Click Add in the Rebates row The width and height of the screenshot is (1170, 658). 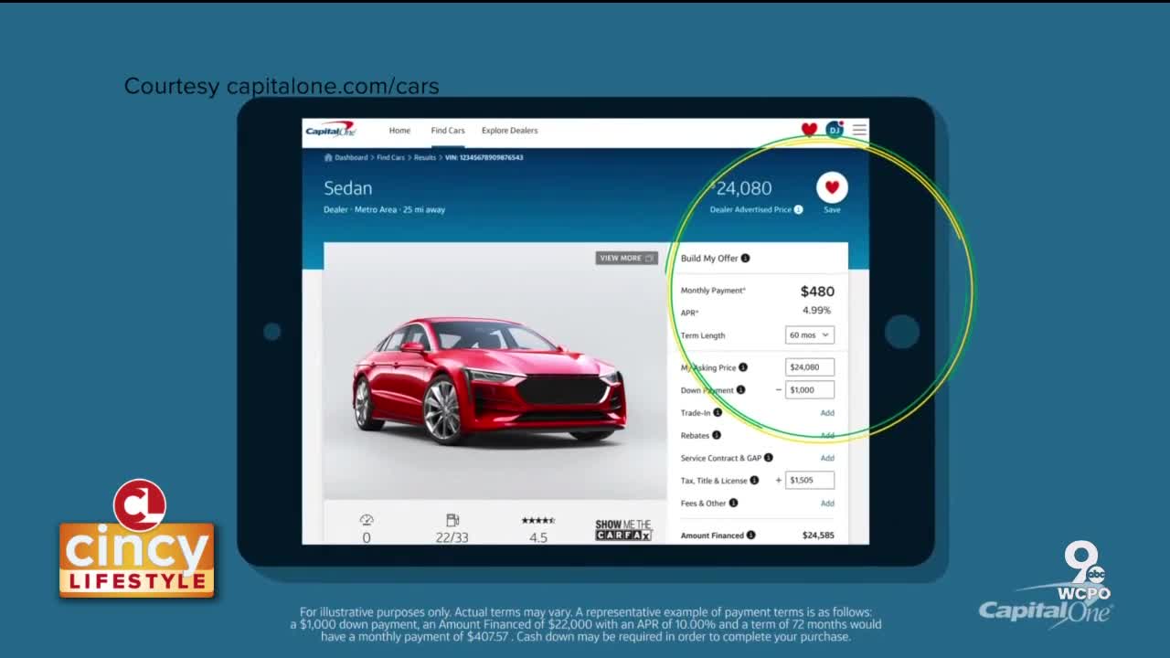827,435
